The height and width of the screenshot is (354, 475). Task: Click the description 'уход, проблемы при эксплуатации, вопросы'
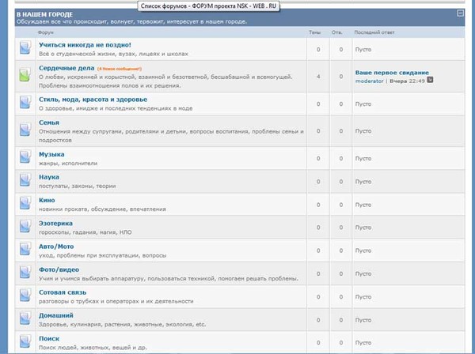coord(102,255)
